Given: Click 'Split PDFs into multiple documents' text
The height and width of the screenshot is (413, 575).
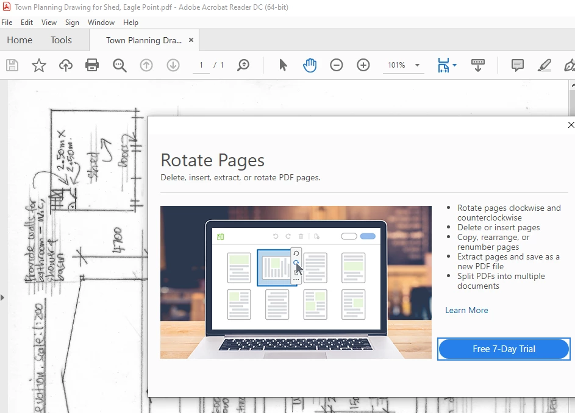Looking at the screenshot, I should (501, 281).
